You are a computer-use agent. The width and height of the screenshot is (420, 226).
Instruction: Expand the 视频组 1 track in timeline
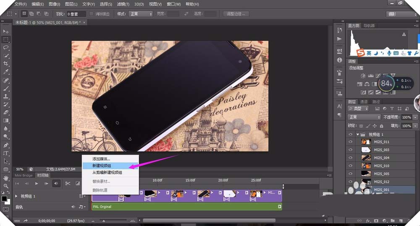16,196
